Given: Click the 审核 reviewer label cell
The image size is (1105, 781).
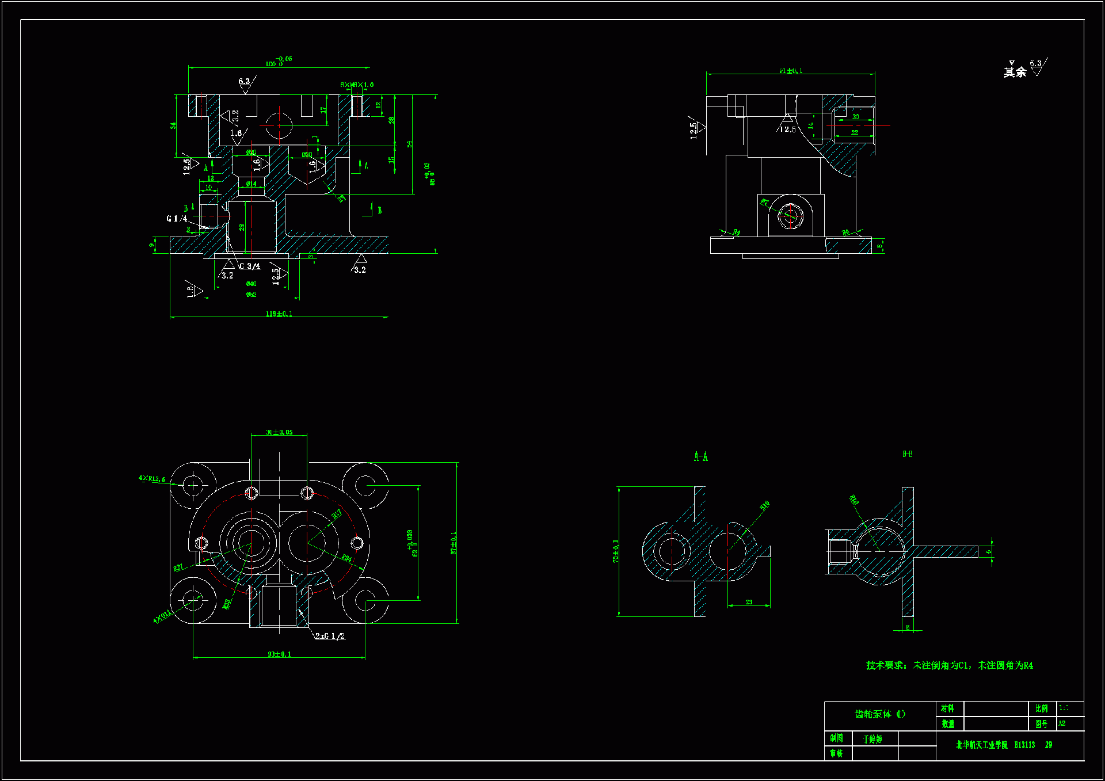Looking at the screenshot, I should [836, 753].
